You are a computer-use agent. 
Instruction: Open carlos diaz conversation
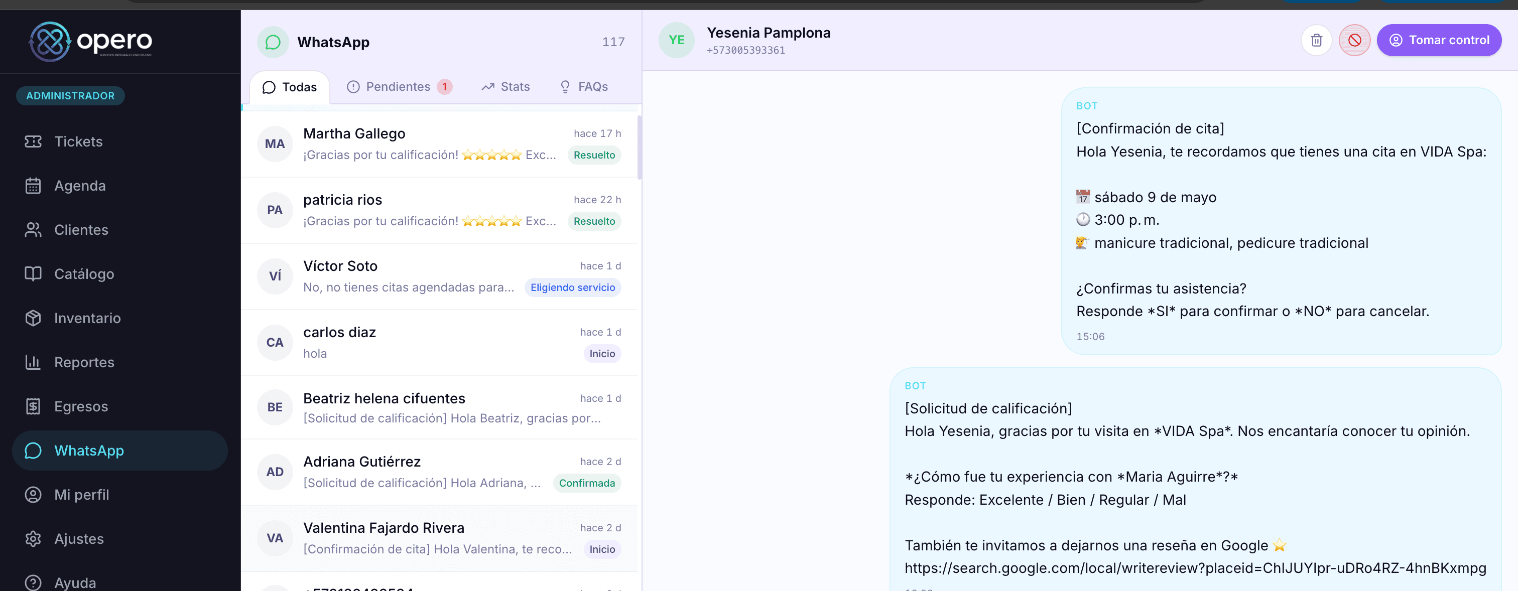[x=440, y=343]
